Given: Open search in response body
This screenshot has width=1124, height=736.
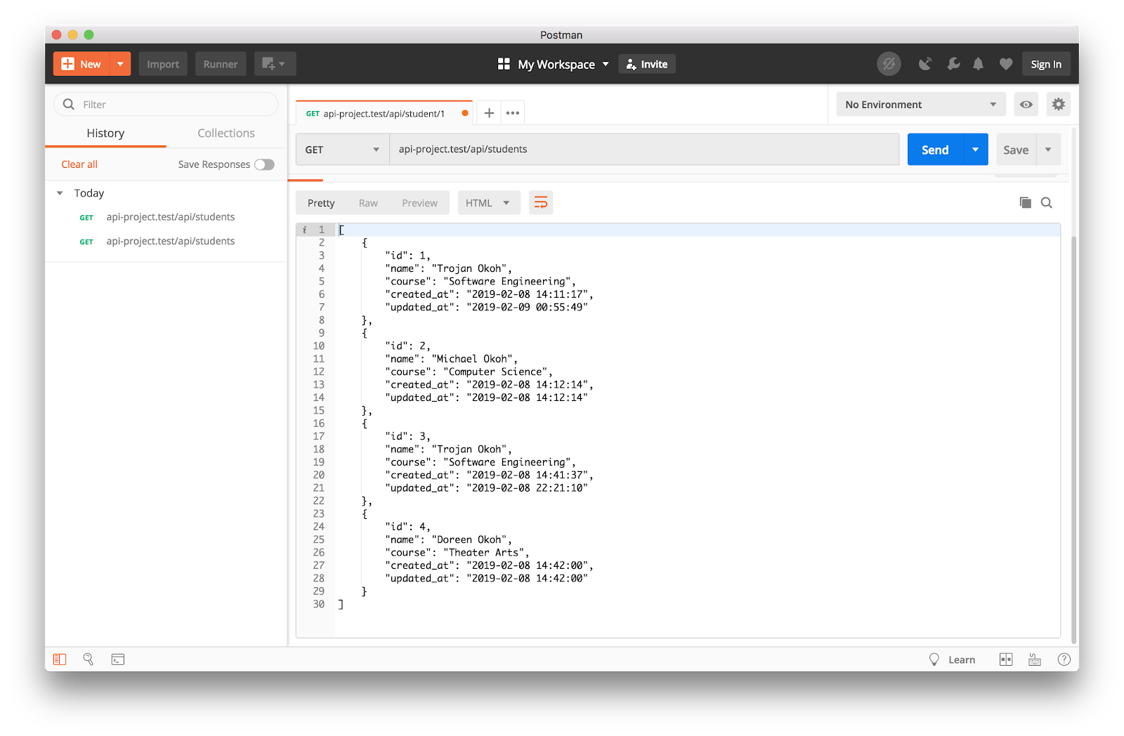Looking at the screenshot, I should point(1046,203).
